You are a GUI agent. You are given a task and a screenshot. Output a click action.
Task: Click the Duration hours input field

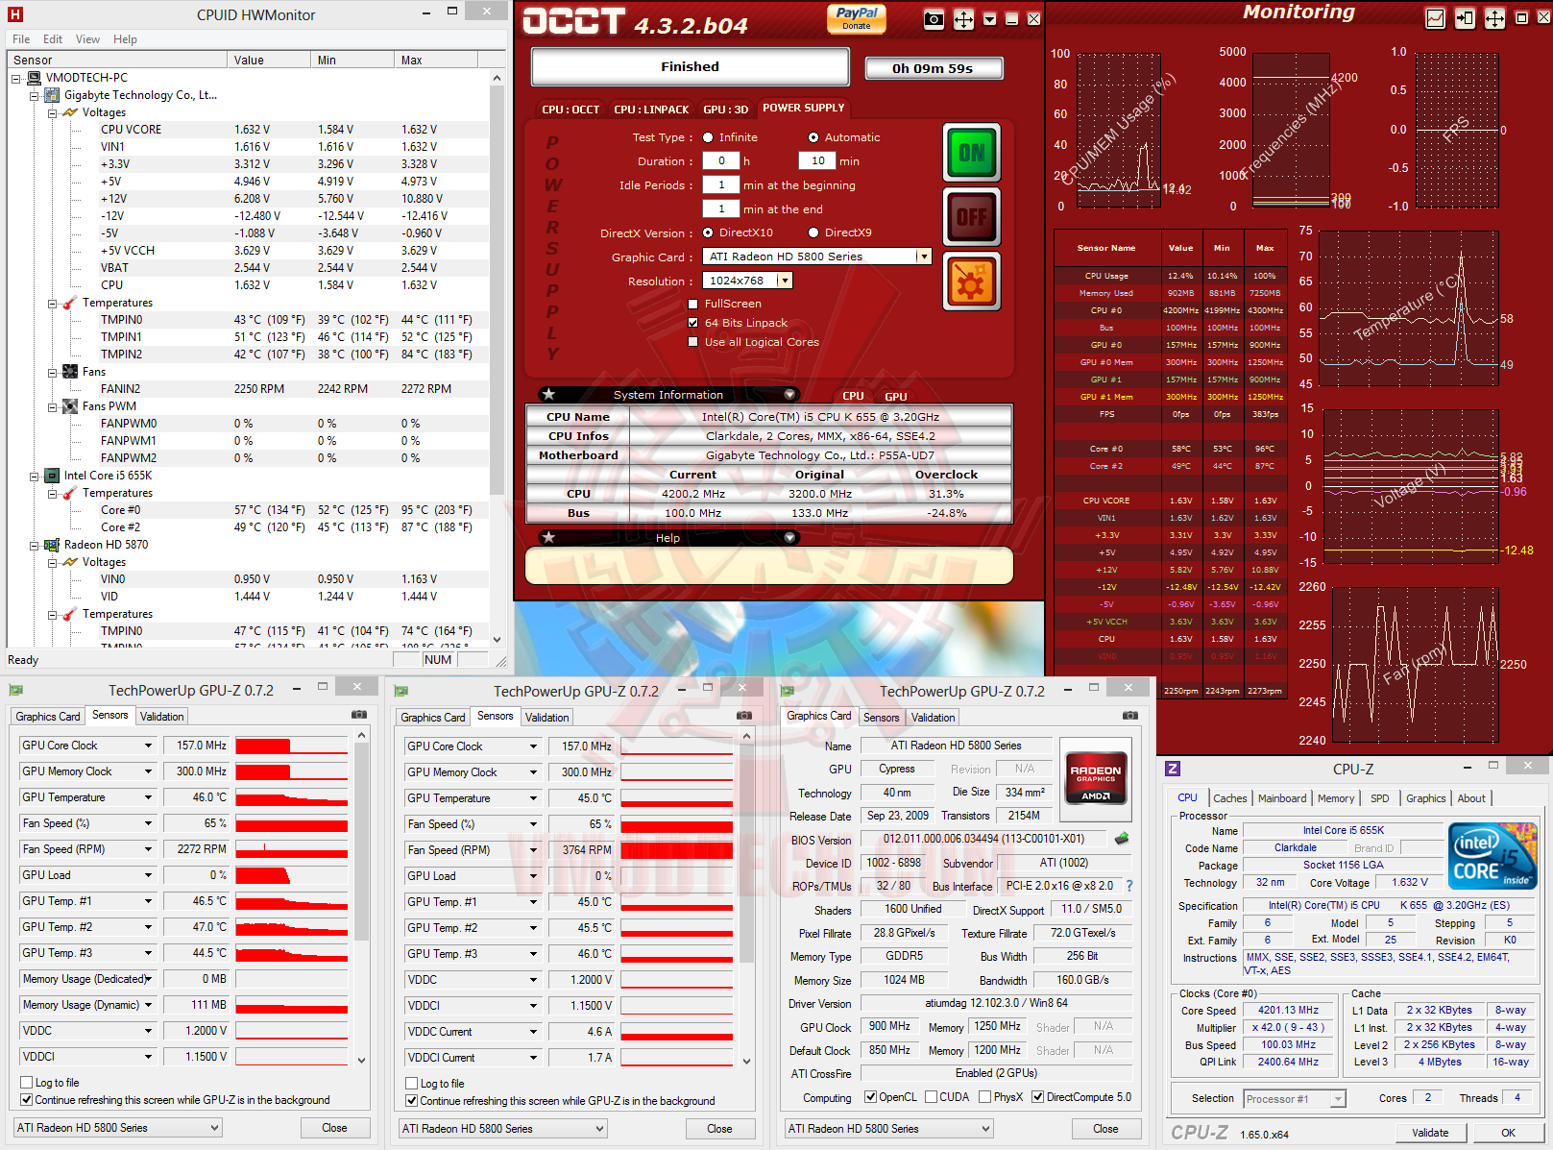[x=721, y=161]
